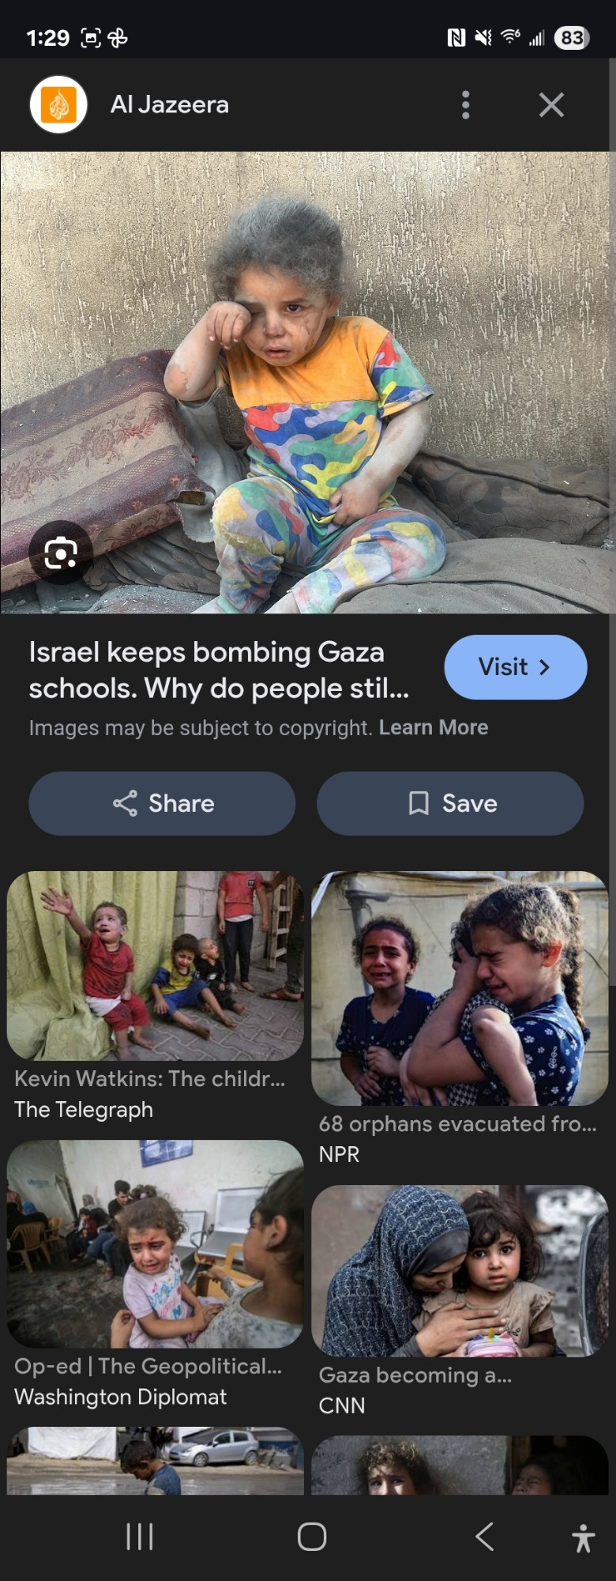
Task: Open The Telegraph related image thumbnail
Action: point(156,965)
